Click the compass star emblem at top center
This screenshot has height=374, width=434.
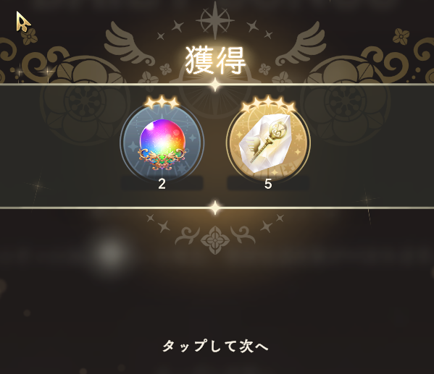click(215, 20)
